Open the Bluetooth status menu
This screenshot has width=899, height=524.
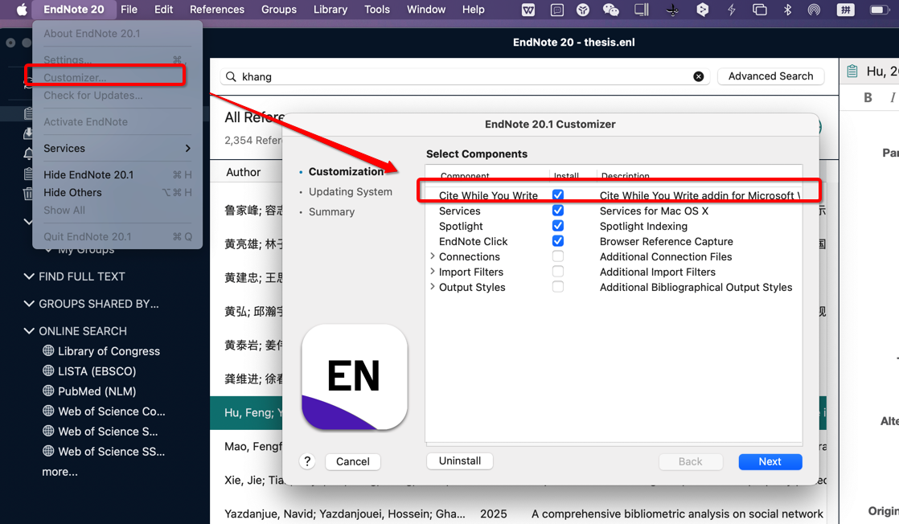(x=787, y=10)
